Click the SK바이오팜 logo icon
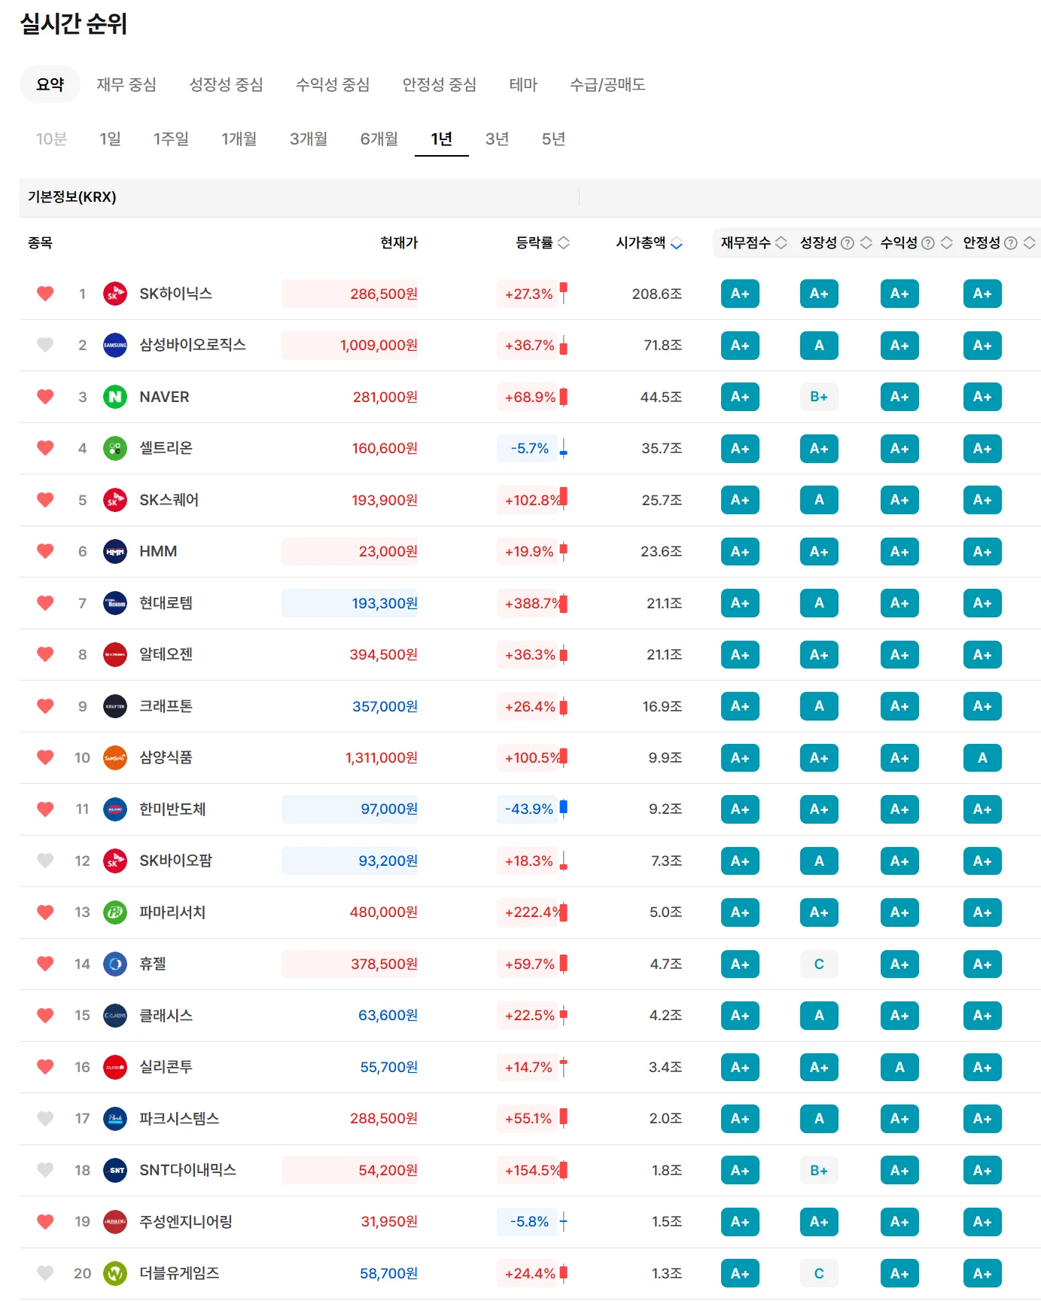The width and height of the screenshot is (1041, 1301). 114,861
